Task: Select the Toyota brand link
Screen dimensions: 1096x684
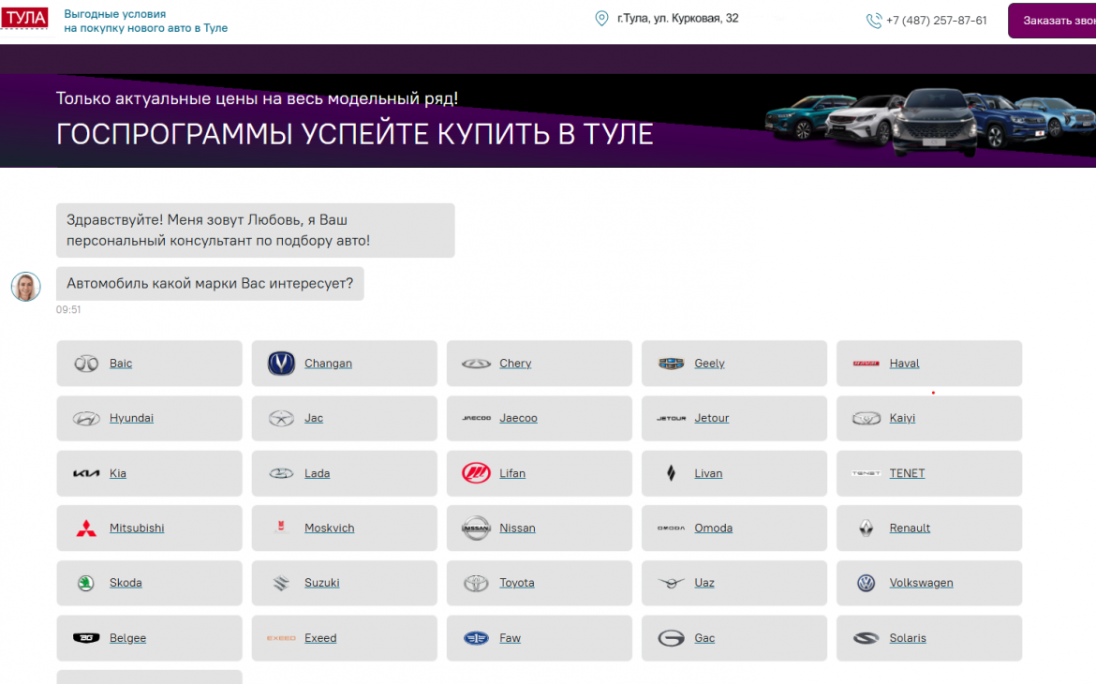Action: tap(516, 583)
